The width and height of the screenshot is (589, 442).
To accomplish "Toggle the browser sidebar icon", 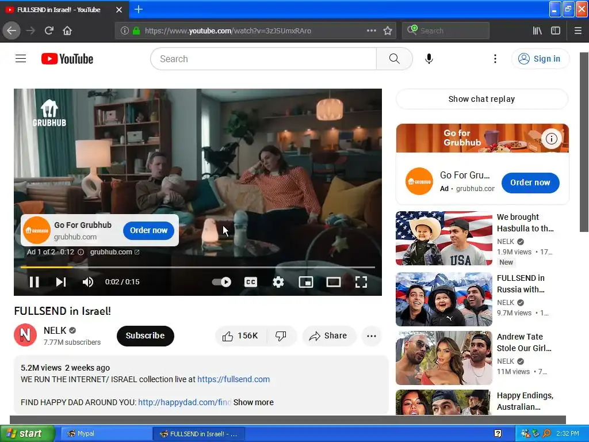I will point(556,31).
